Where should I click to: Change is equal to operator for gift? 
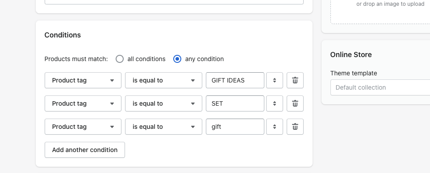[x=164, y=127]
